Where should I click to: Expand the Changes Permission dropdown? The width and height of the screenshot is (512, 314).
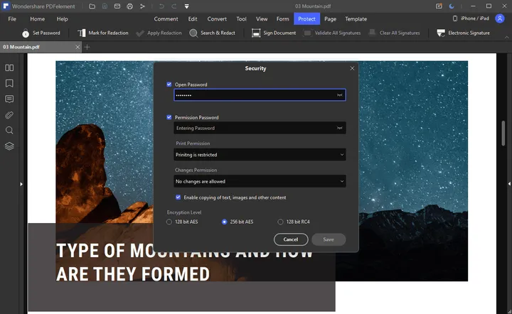point(260,181)
